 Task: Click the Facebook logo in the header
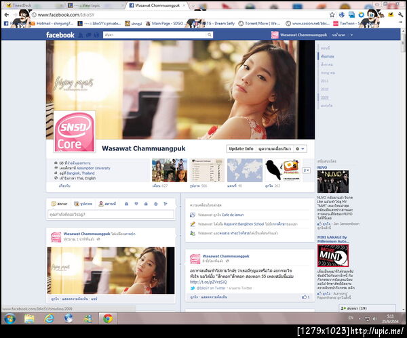tap(60, 35)
